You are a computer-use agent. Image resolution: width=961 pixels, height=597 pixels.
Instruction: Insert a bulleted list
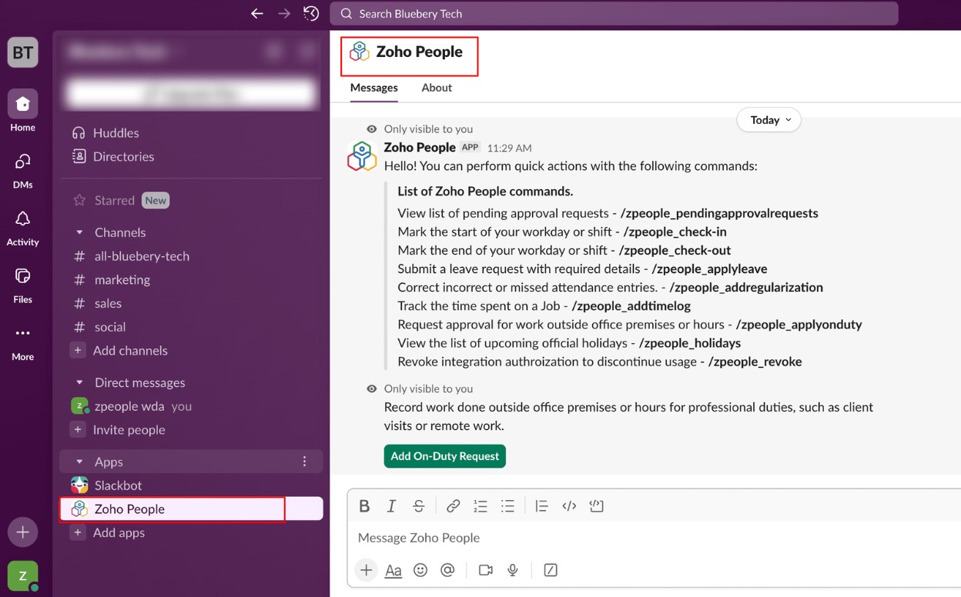point(507,506)
